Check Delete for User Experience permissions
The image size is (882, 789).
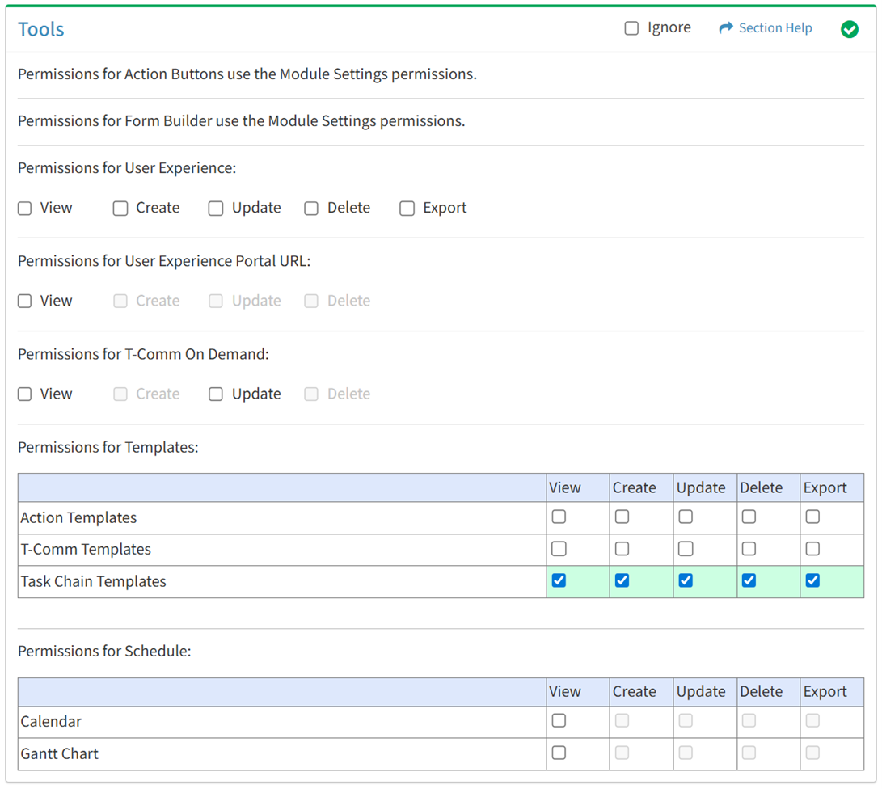(311, 209)
